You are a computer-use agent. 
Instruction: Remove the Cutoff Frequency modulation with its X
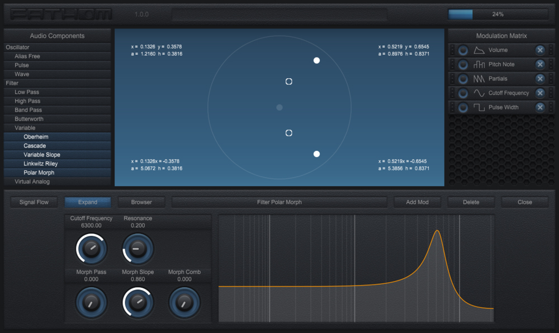[540, 93]
